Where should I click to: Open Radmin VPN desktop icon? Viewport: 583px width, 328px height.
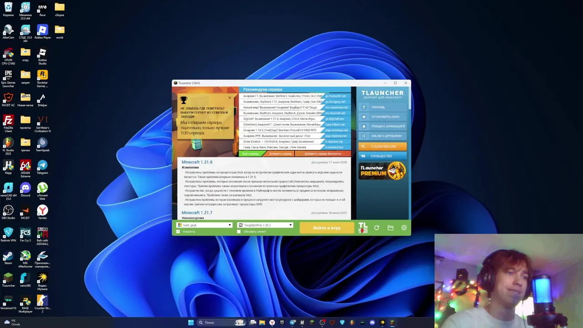(x=8, y=235)
